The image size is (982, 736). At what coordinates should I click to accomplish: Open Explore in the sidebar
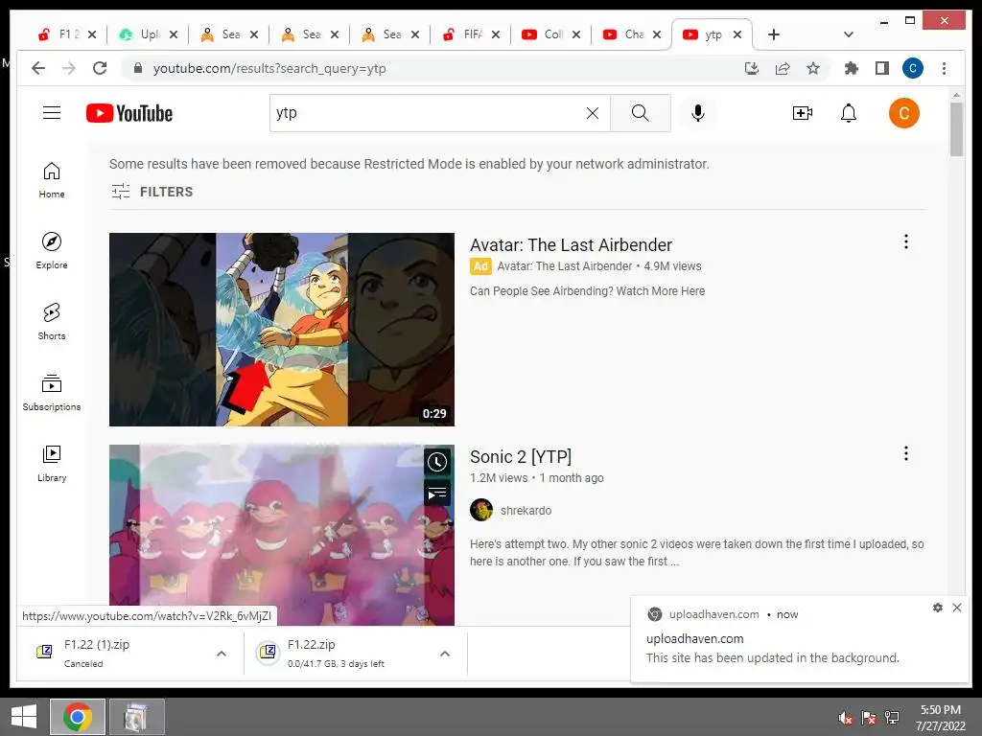[x=52, y=251]
